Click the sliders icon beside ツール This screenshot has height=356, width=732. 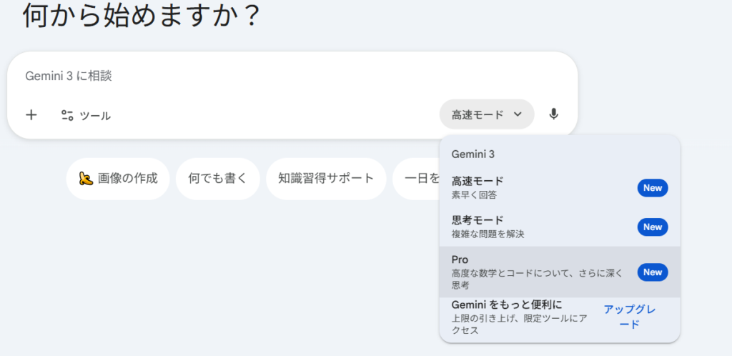tap(68, 115)
